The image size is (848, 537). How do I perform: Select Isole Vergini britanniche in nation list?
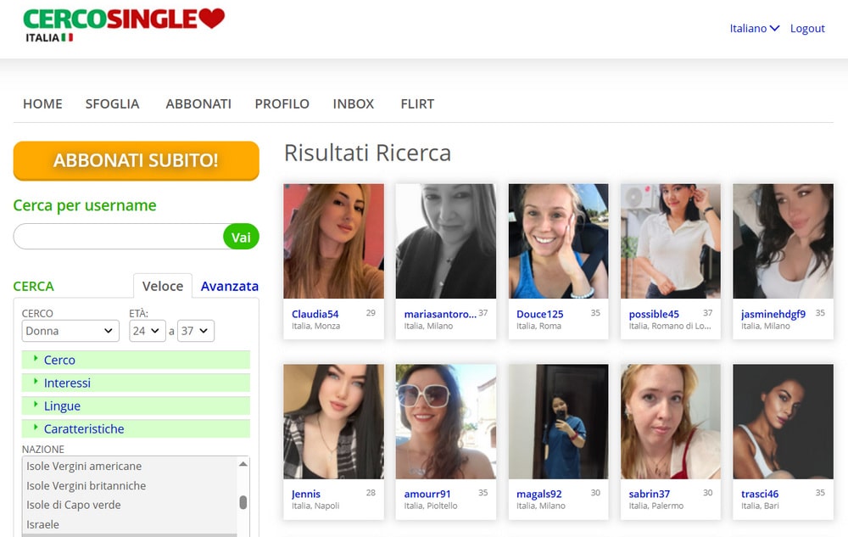coord(130,485)
